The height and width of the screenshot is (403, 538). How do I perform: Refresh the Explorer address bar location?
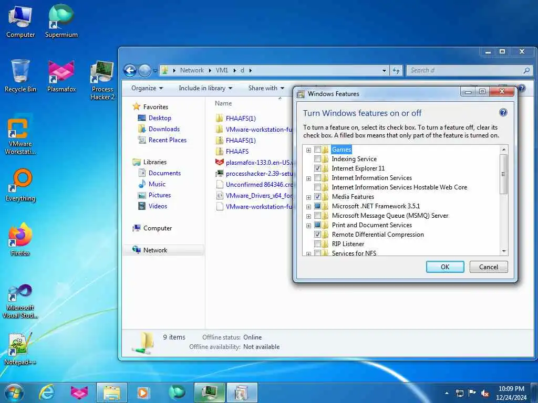396,70
